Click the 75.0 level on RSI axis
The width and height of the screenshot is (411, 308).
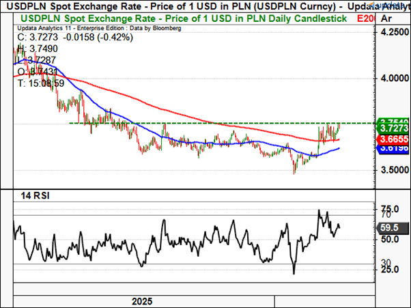(391, 208)
